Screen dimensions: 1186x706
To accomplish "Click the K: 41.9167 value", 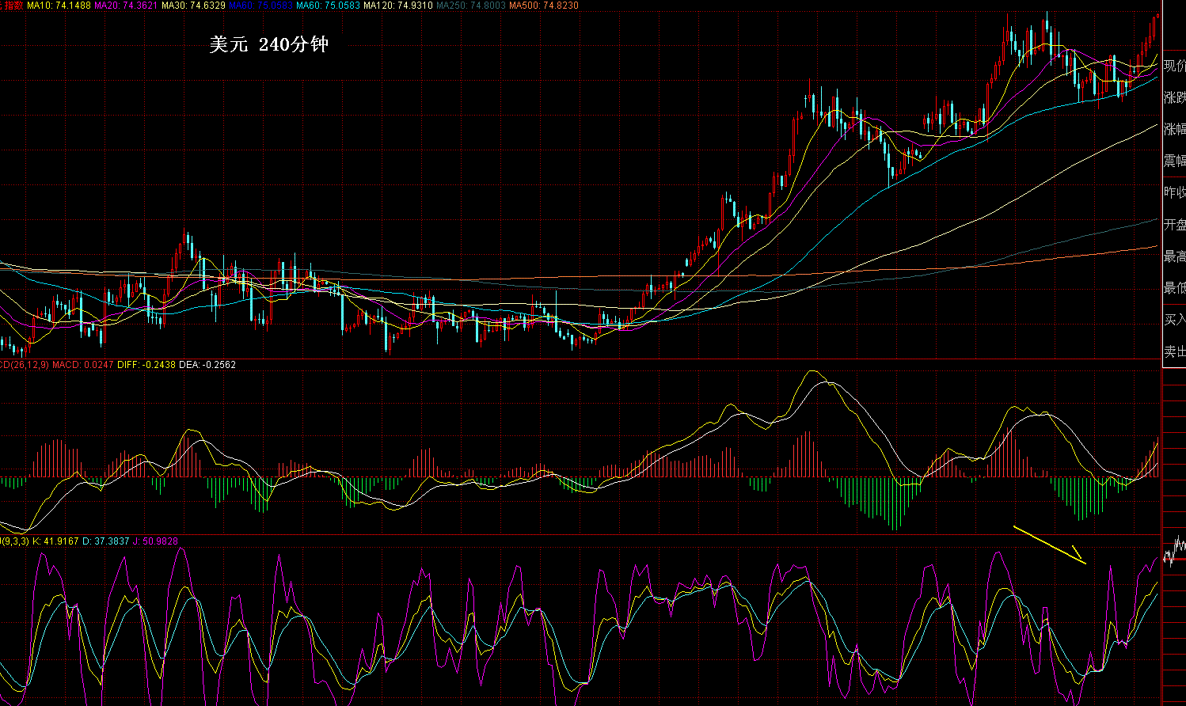I will tap(54, 541).
